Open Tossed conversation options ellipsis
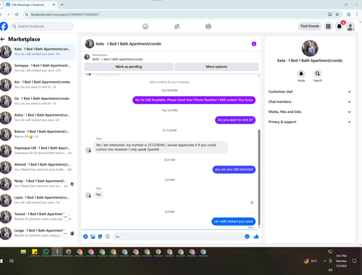 (x=65, y=217)
